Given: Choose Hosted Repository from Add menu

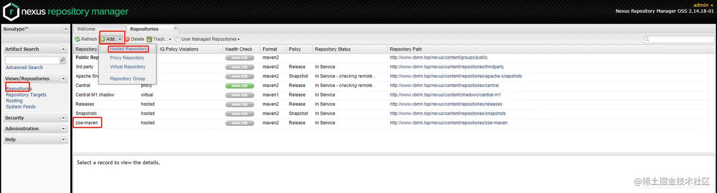Looking at the screenshot, I should pos(128,49).
